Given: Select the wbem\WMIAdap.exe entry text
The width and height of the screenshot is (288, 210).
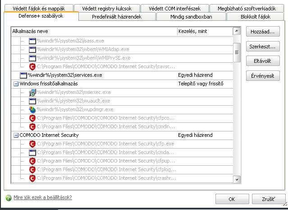Looking at the screenshot, I should point(83,50).
